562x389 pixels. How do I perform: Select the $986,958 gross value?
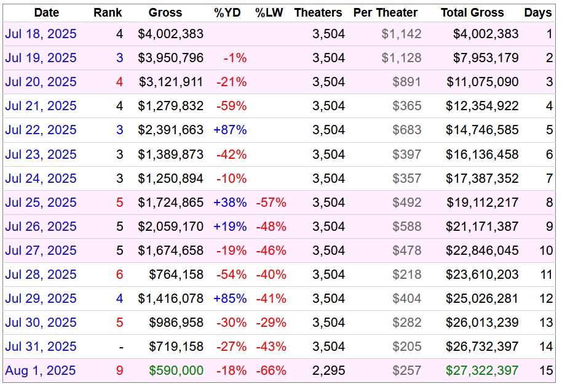click(x=176, y=323)
